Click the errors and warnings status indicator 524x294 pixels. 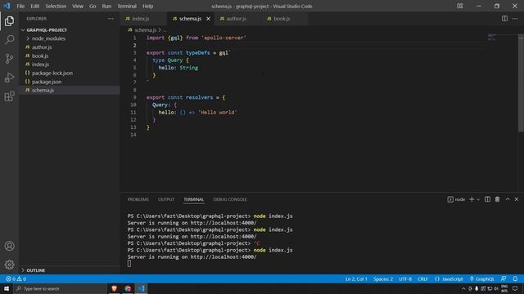point(16,279)
